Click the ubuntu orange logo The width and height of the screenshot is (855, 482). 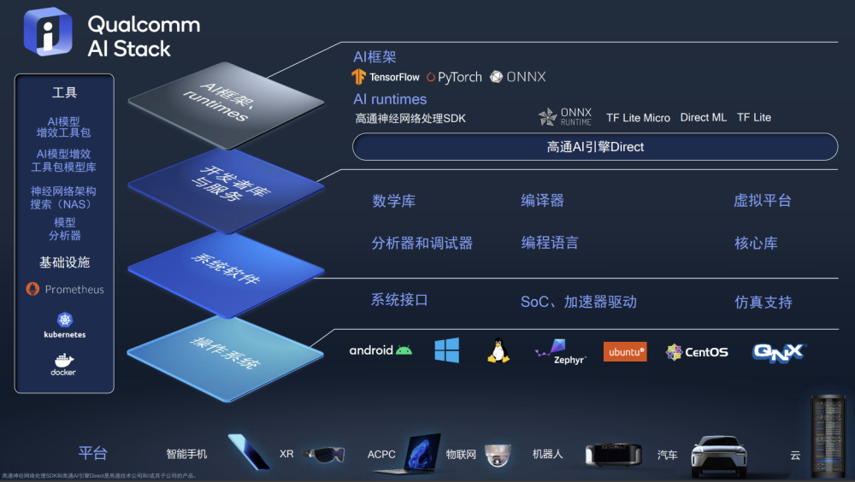click(x=625, y=352)
